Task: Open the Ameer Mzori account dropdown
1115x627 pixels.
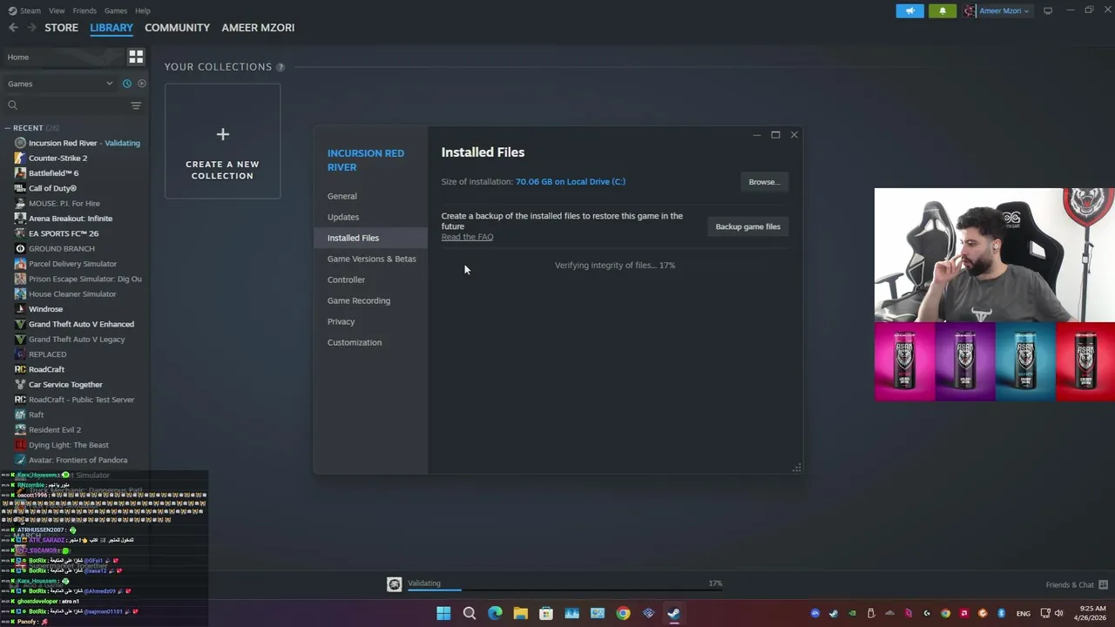Action: tap(998, 10)
